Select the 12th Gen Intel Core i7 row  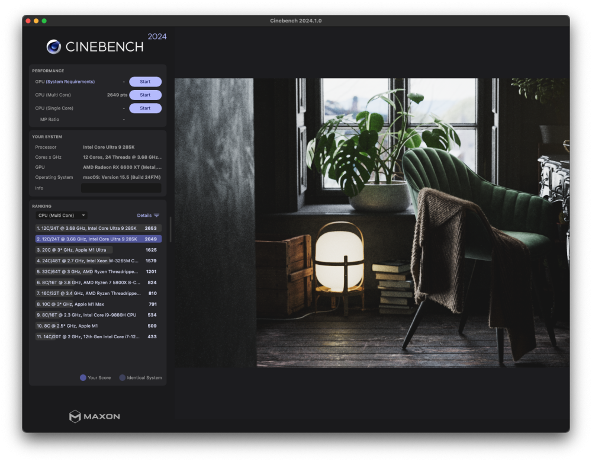click(98, 336)
